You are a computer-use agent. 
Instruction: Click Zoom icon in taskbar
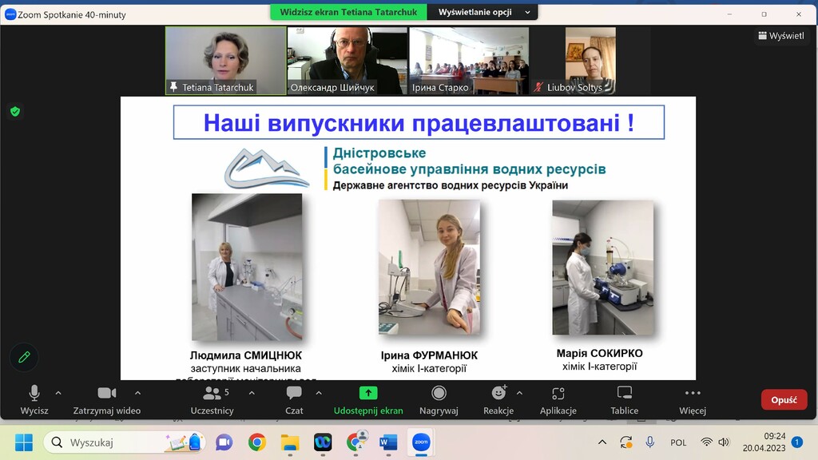coord(421,442)
